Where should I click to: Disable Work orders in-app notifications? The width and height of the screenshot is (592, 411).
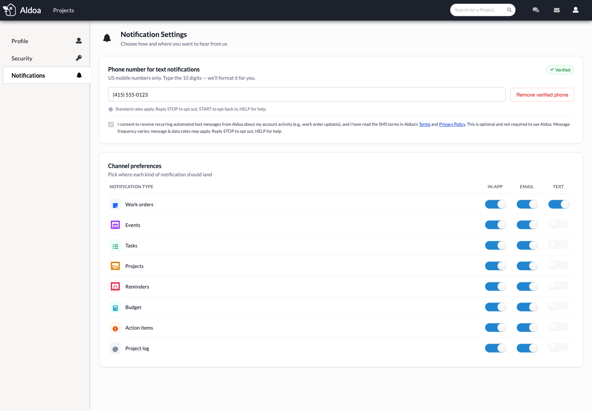pyautogui.click(x=495, y=204)
